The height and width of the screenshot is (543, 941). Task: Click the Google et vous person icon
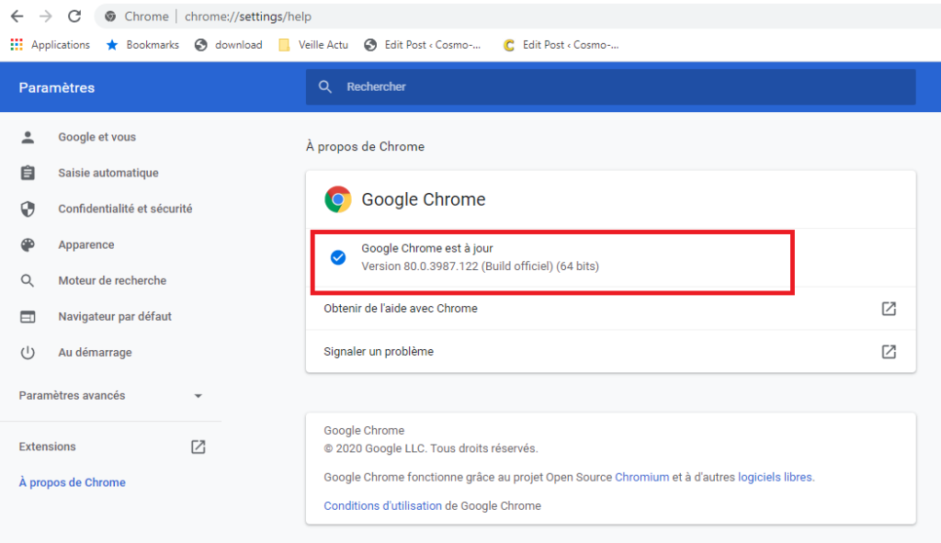[x=28, y=138]
